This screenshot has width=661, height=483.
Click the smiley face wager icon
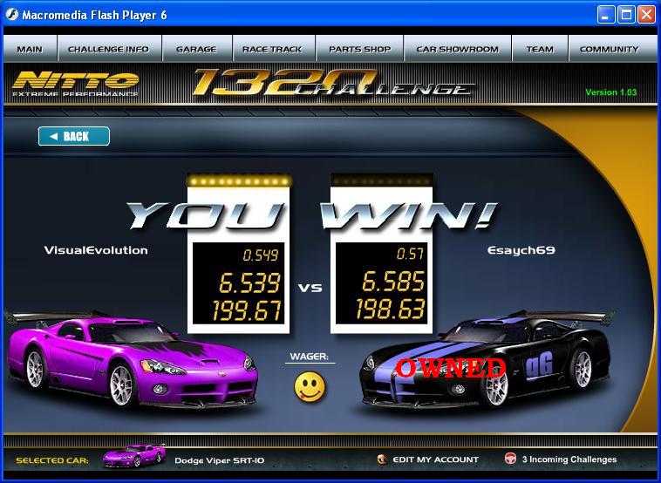click(310, 386)
